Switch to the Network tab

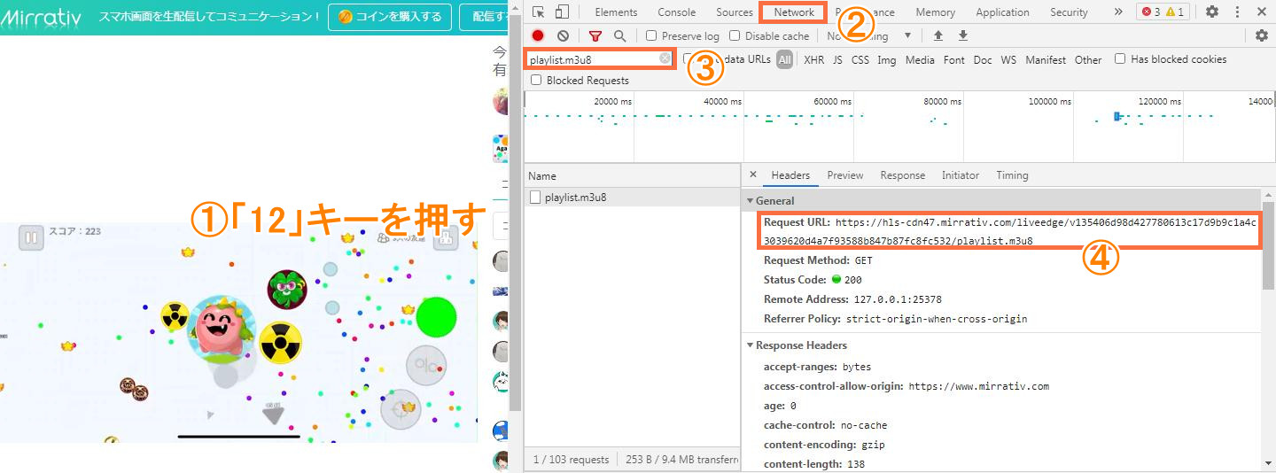coord(793,12)
